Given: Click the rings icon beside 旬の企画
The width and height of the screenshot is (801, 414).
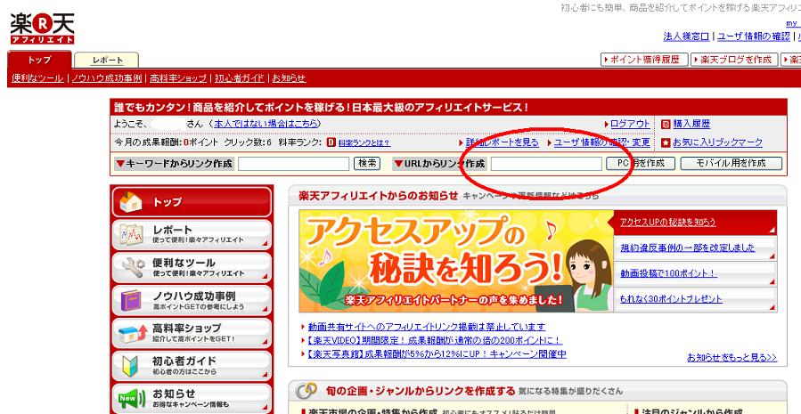Looking at the screenshot, I should (307, 391).
